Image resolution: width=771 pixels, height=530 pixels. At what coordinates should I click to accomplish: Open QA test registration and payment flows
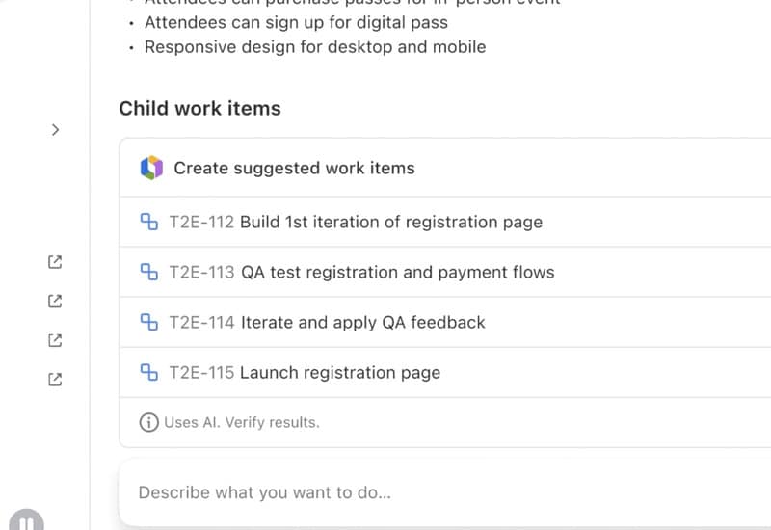pos(397,272)
